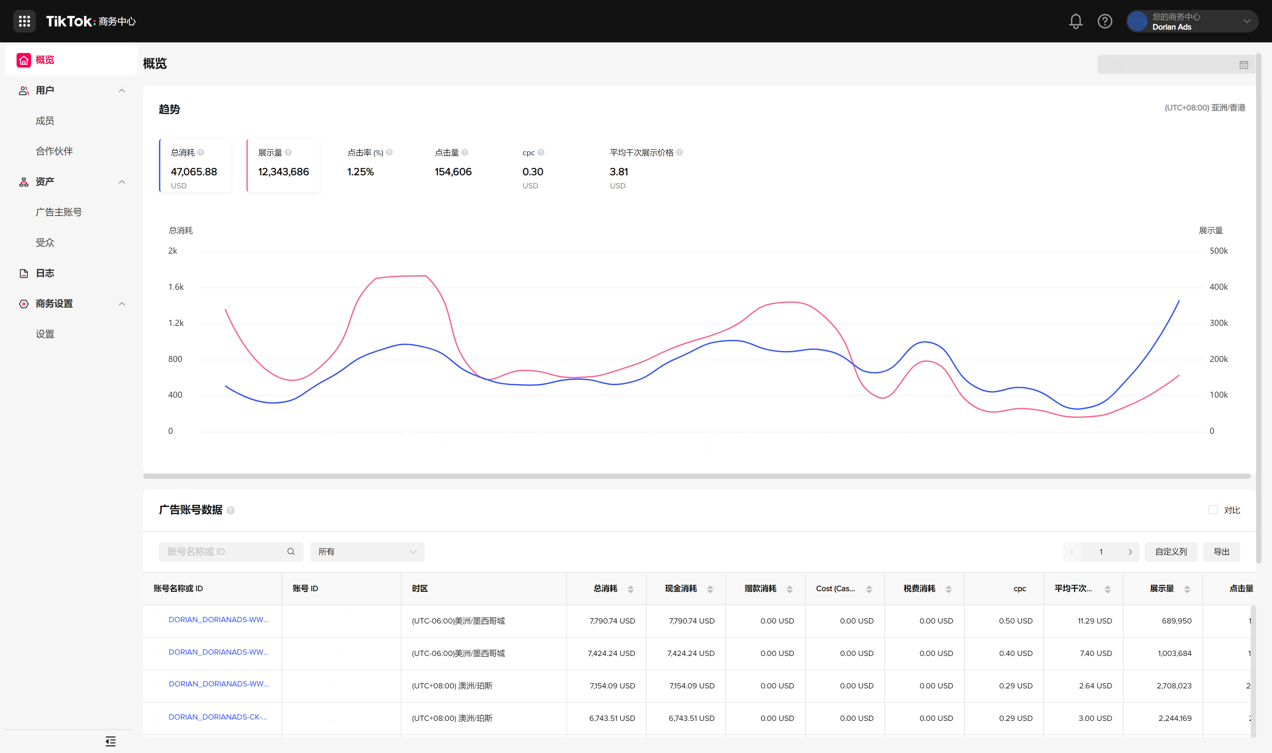Click the help question mark icon
The image size is (1272, 753).
coord(1104,21)
